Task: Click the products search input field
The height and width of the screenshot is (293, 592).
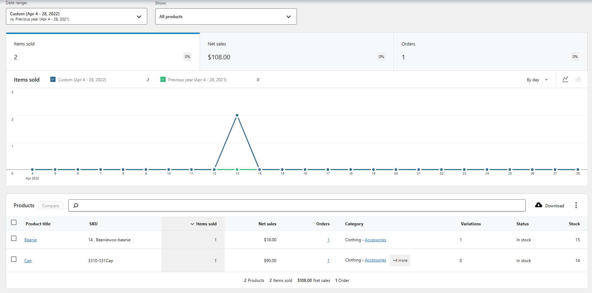Action: click(297, 205)
